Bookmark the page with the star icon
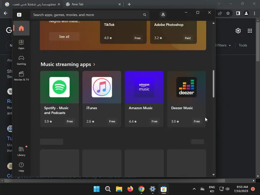The width and height of the screenshot is (260, 195). click(x=228, y=13)
